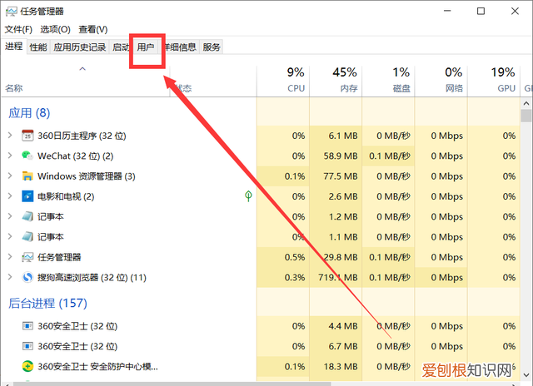
Task: Click the green leaf status icon for 电影和电视
Action: [x=248, y=196]
